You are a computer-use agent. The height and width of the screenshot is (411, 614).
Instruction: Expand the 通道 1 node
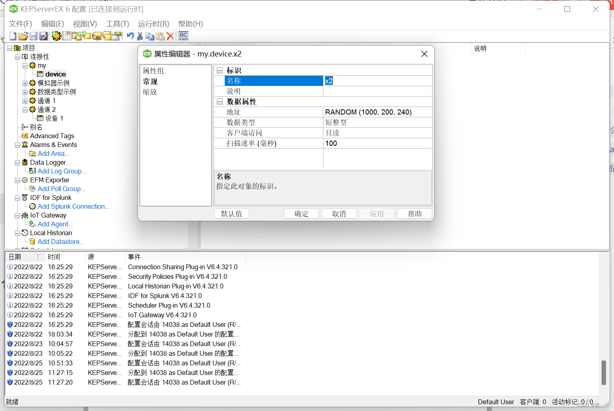pos(25,101)
